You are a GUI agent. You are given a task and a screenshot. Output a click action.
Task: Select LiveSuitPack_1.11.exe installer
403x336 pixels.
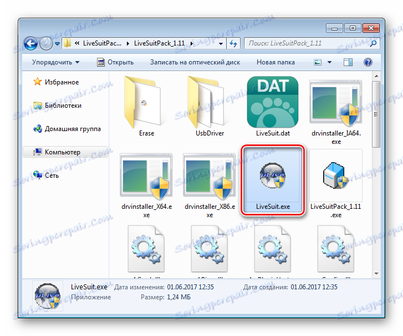point(336,184)
